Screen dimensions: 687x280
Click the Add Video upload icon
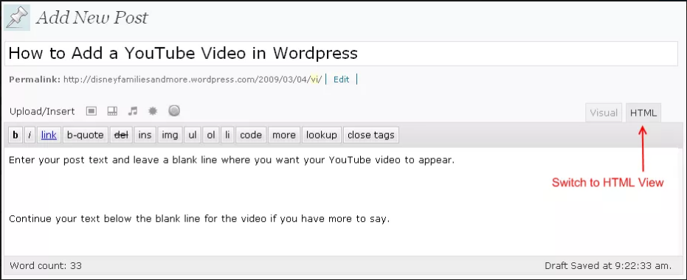click(113, 111)
